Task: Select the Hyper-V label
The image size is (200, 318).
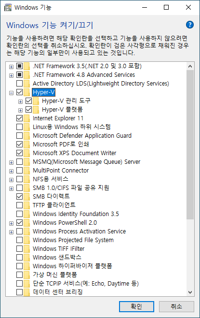Action: click(x=44, y=92)
